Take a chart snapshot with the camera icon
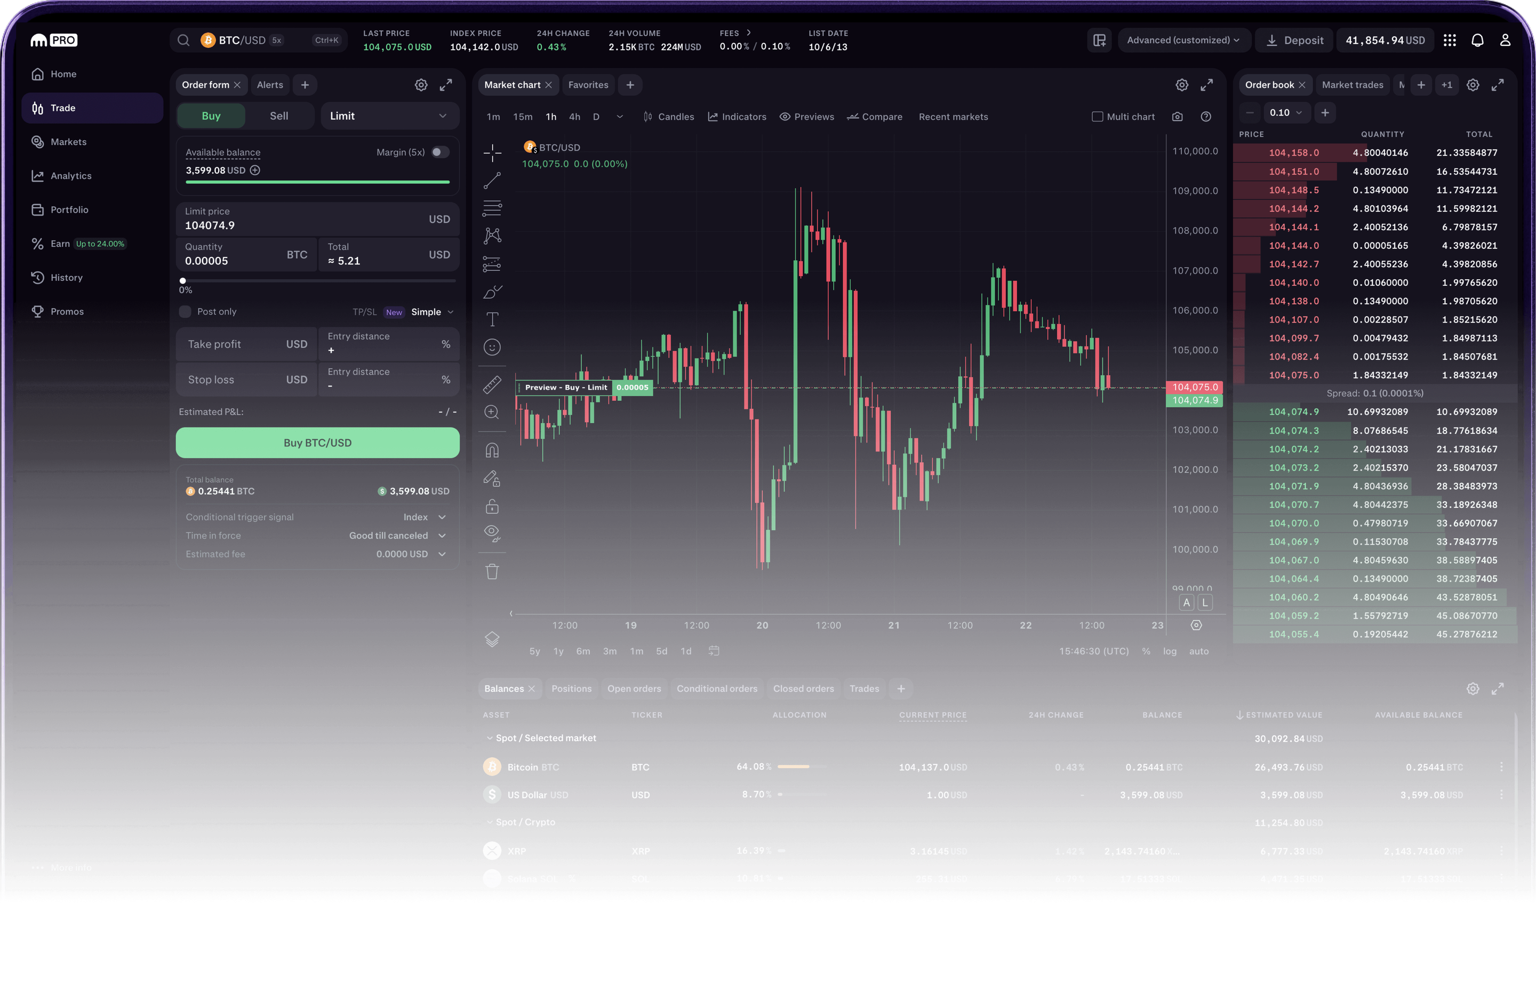1536x994 pixels. tap(1177, 117)
